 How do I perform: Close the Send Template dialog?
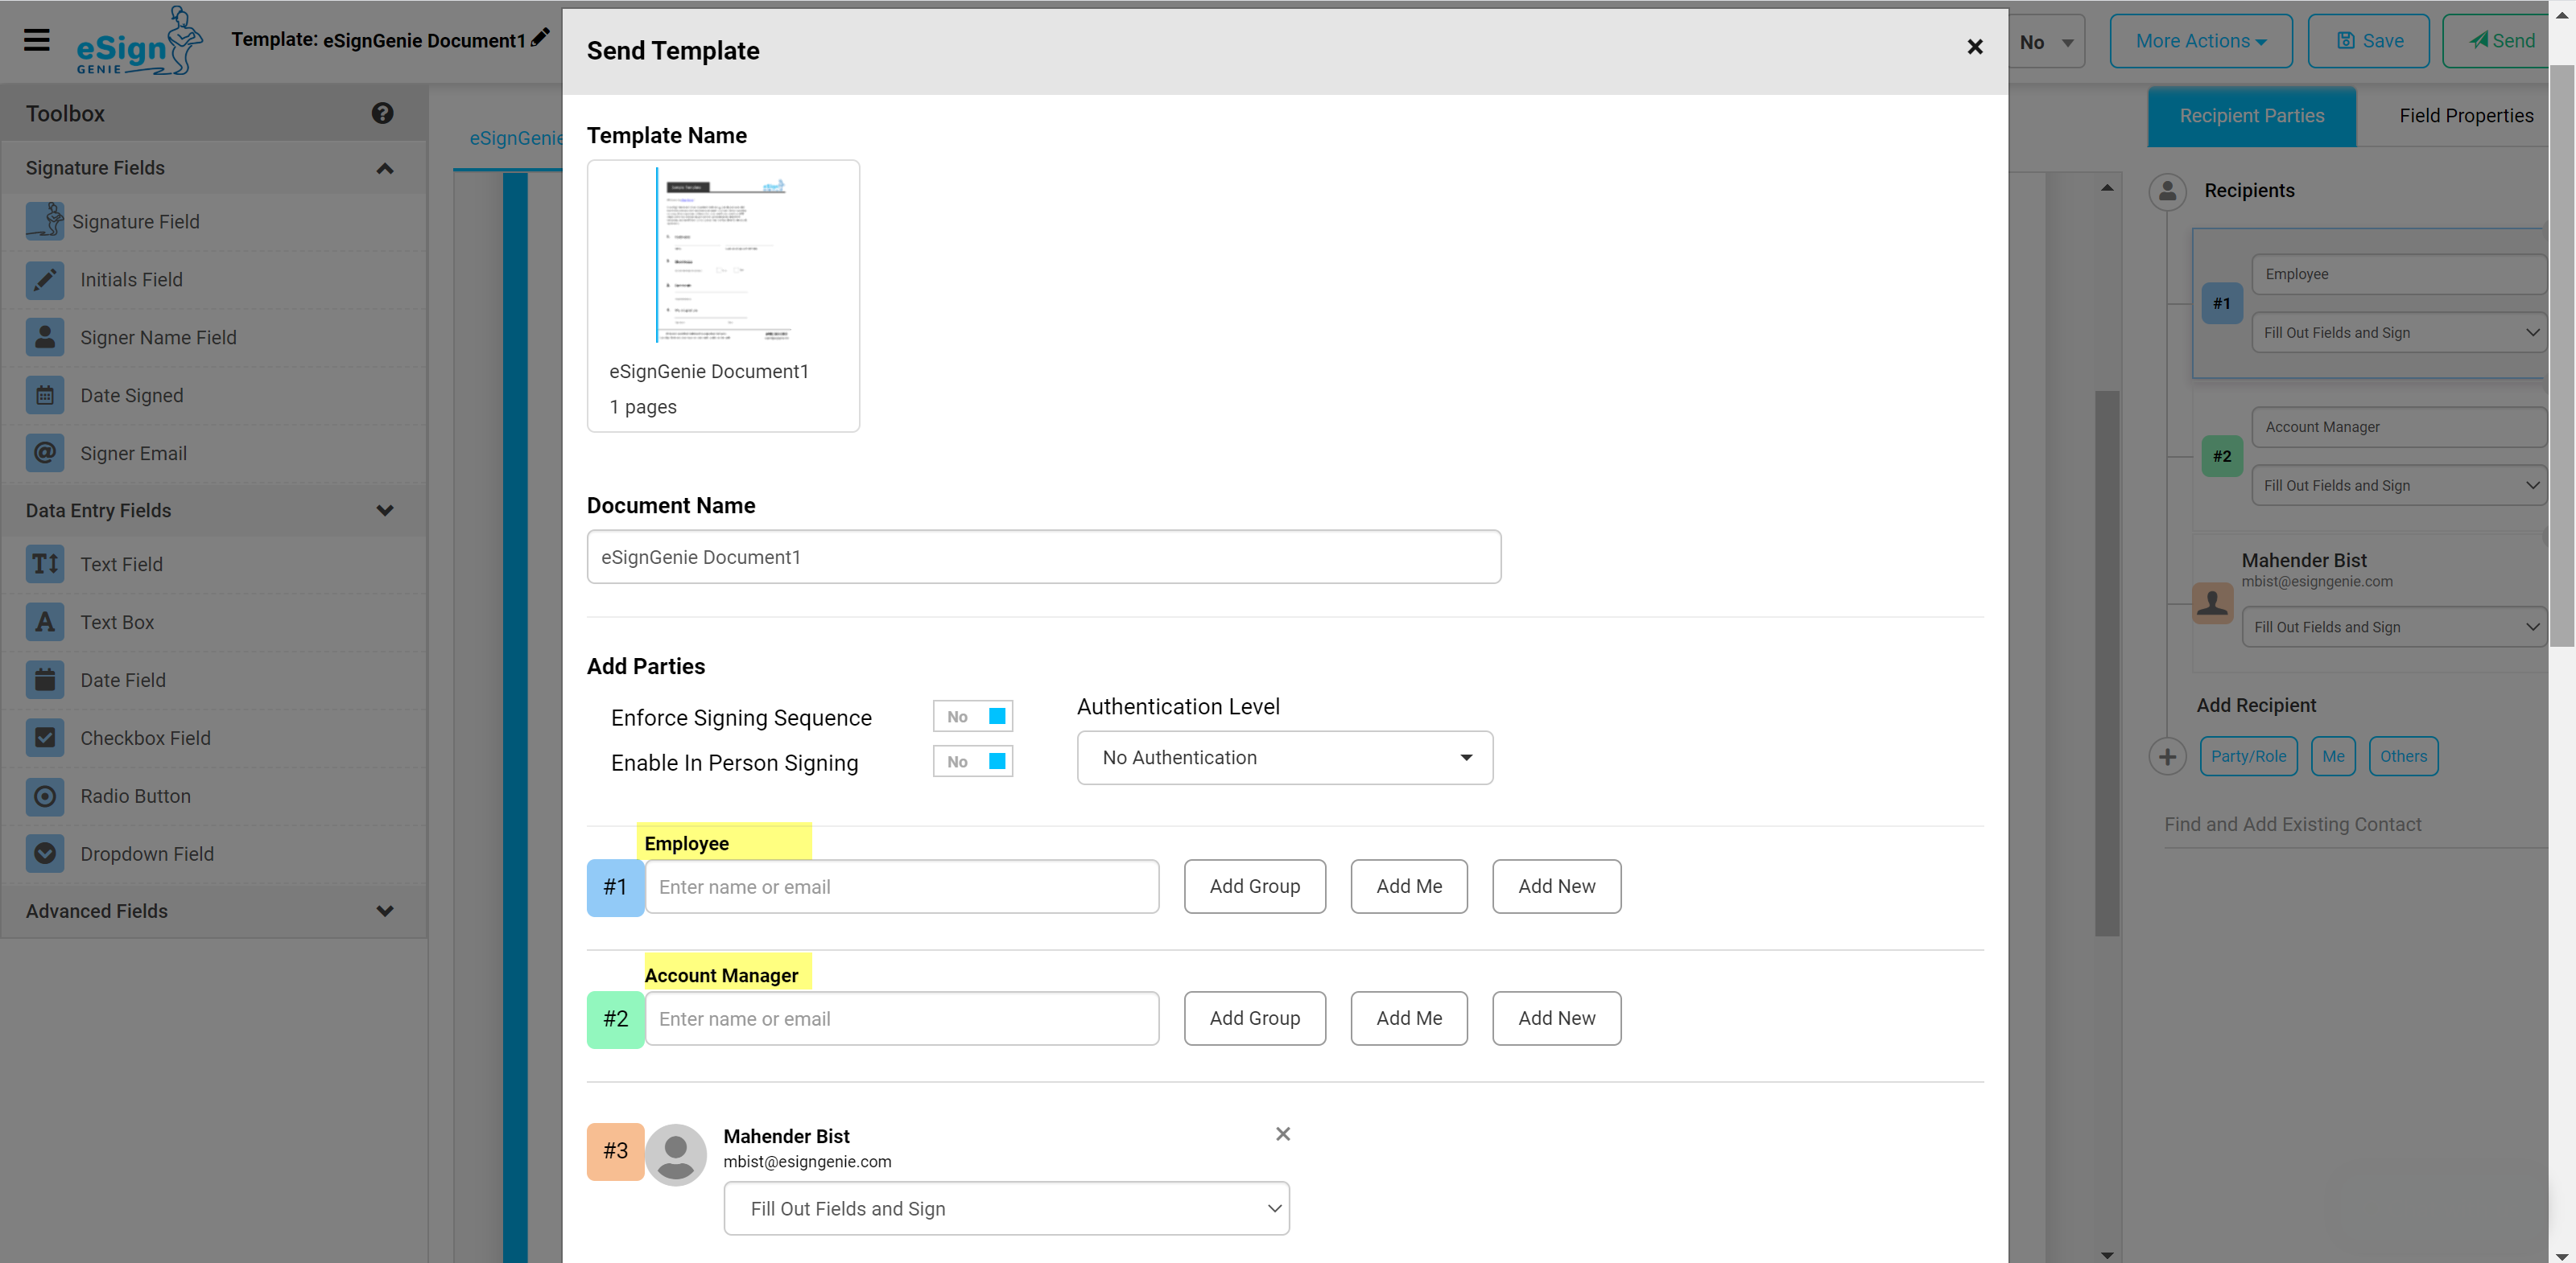pyautogui.click(x=1974, y=47)
